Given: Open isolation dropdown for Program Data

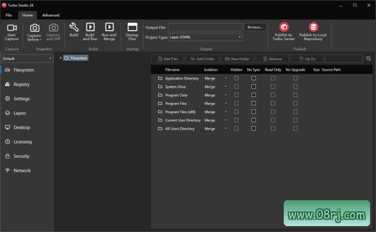Looking at the screenshot, I should click(x=226, y=95).
